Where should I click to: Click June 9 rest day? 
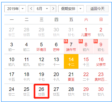pos(101,47)
